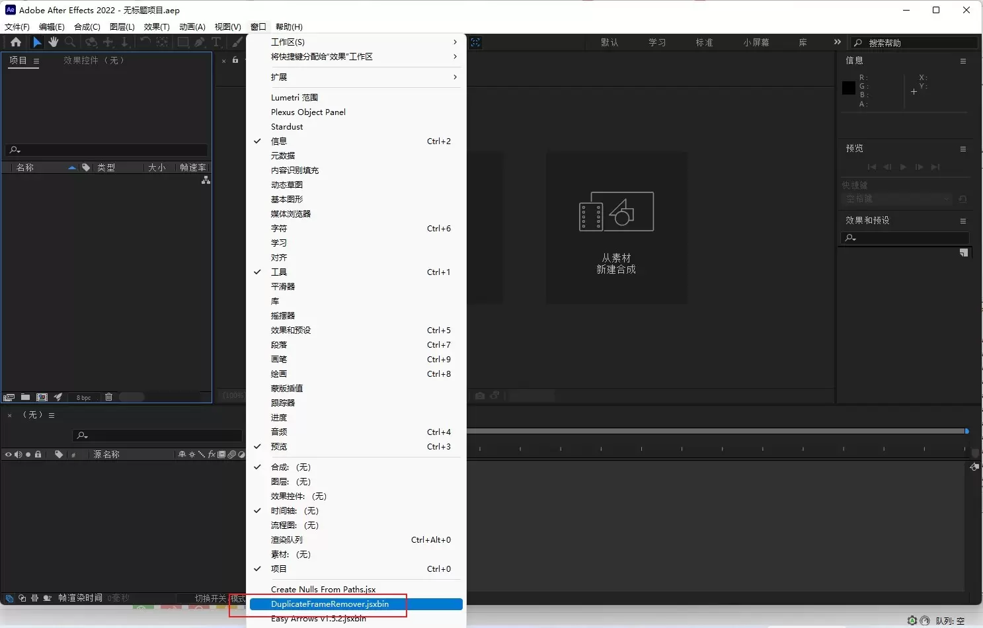Expand the workspace shortcut assignment submenu
Screen dimensions: 983x628
coord(356,57)
